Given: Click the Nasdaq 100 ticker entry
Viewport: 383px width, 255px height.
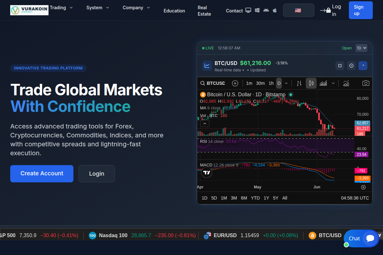Looking at the screenshot, I should [x=142, y=236].
